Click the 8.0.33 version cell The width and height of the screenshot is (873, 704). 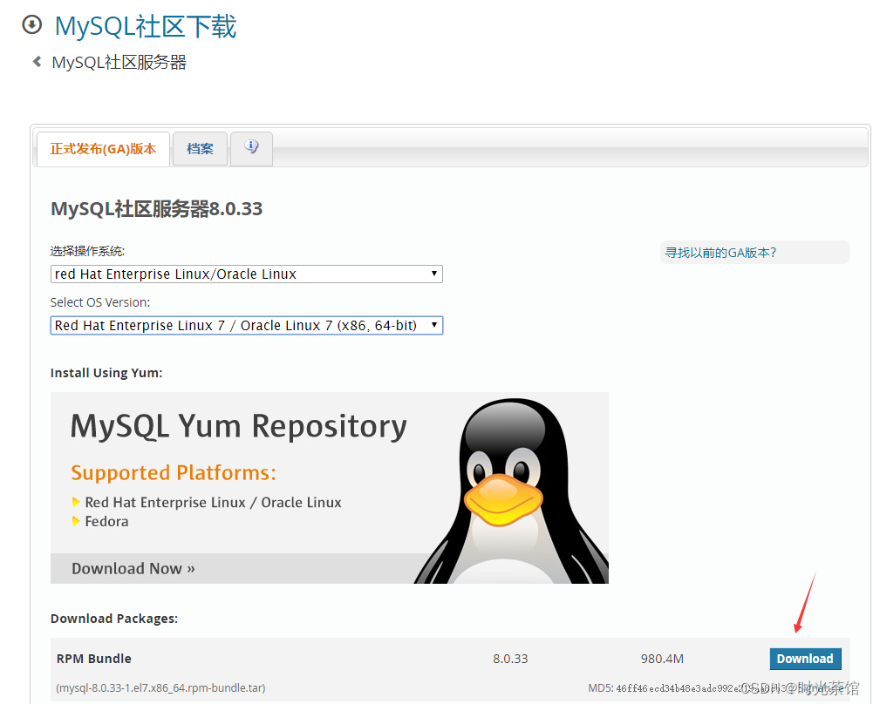tap(510, 659)
